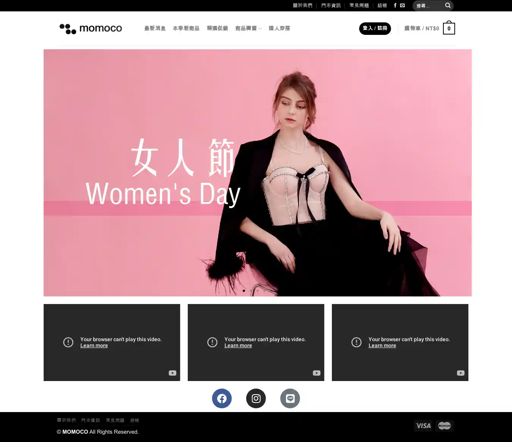The height and width of the screenshot is (442, 512).
Task: Open the shopping cart bag icon
Action: pos(449,28)
